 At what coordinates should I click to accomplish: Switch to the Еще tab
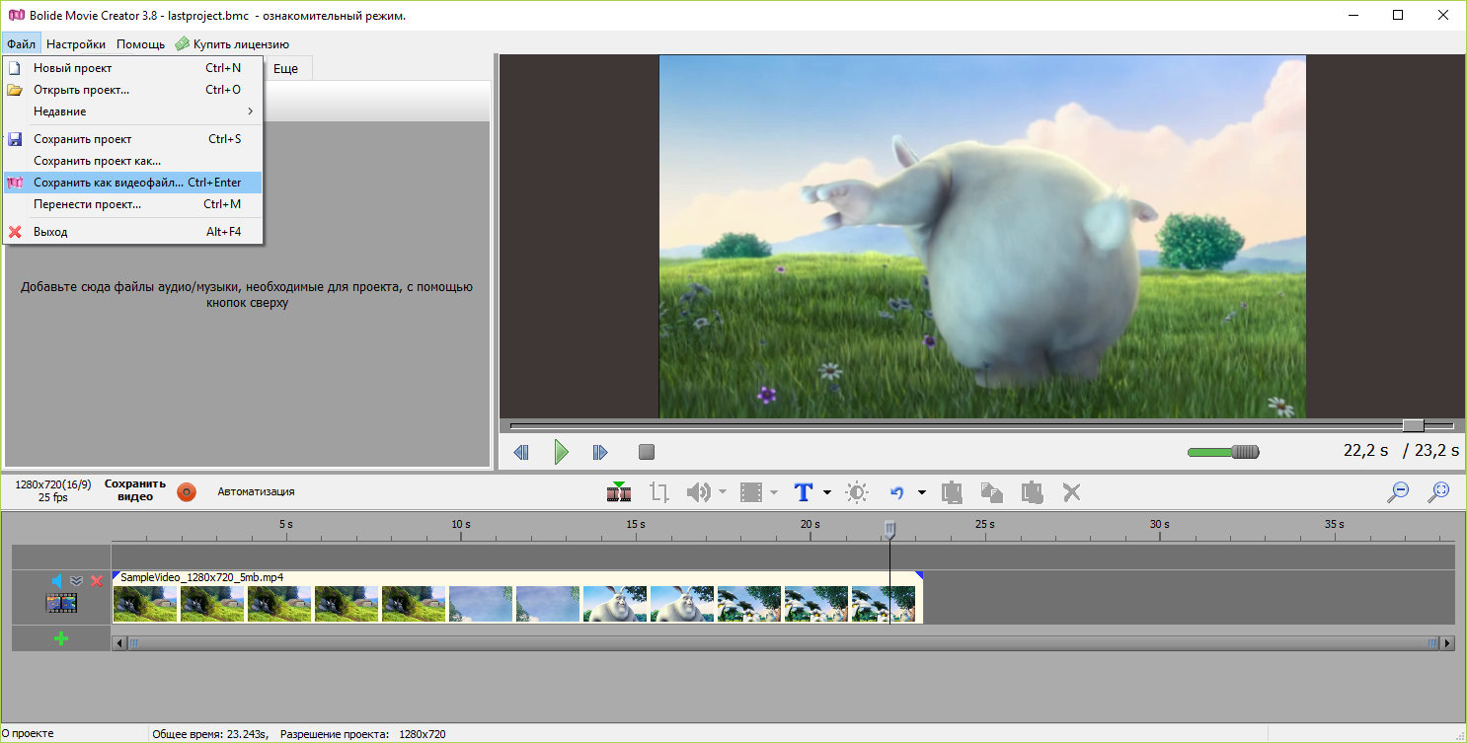[x=286, y=69]
